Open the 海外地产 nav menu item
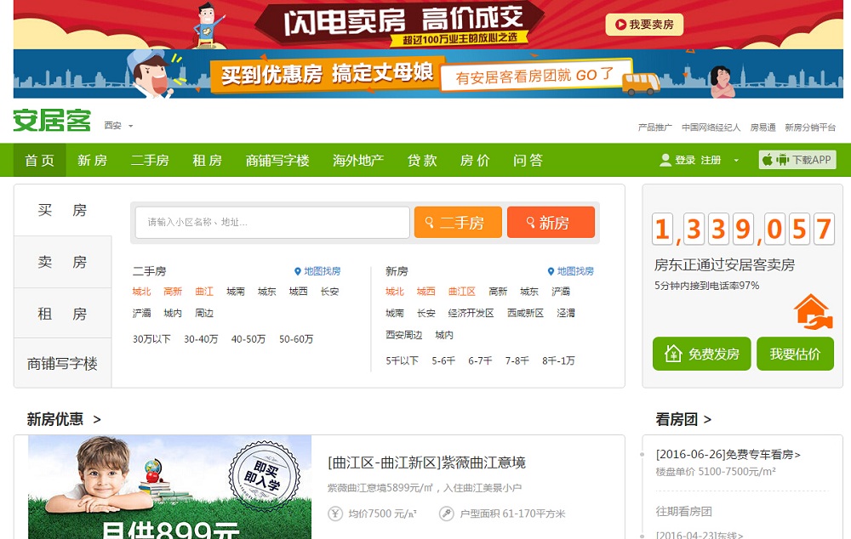Viewport: 851px width, 539px height. (x=358, y=160)
